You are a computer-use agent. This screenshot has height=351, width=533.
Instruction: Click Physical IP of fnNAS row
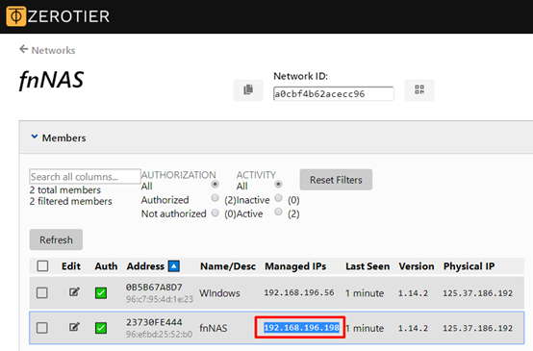click(x=477, y=328)
